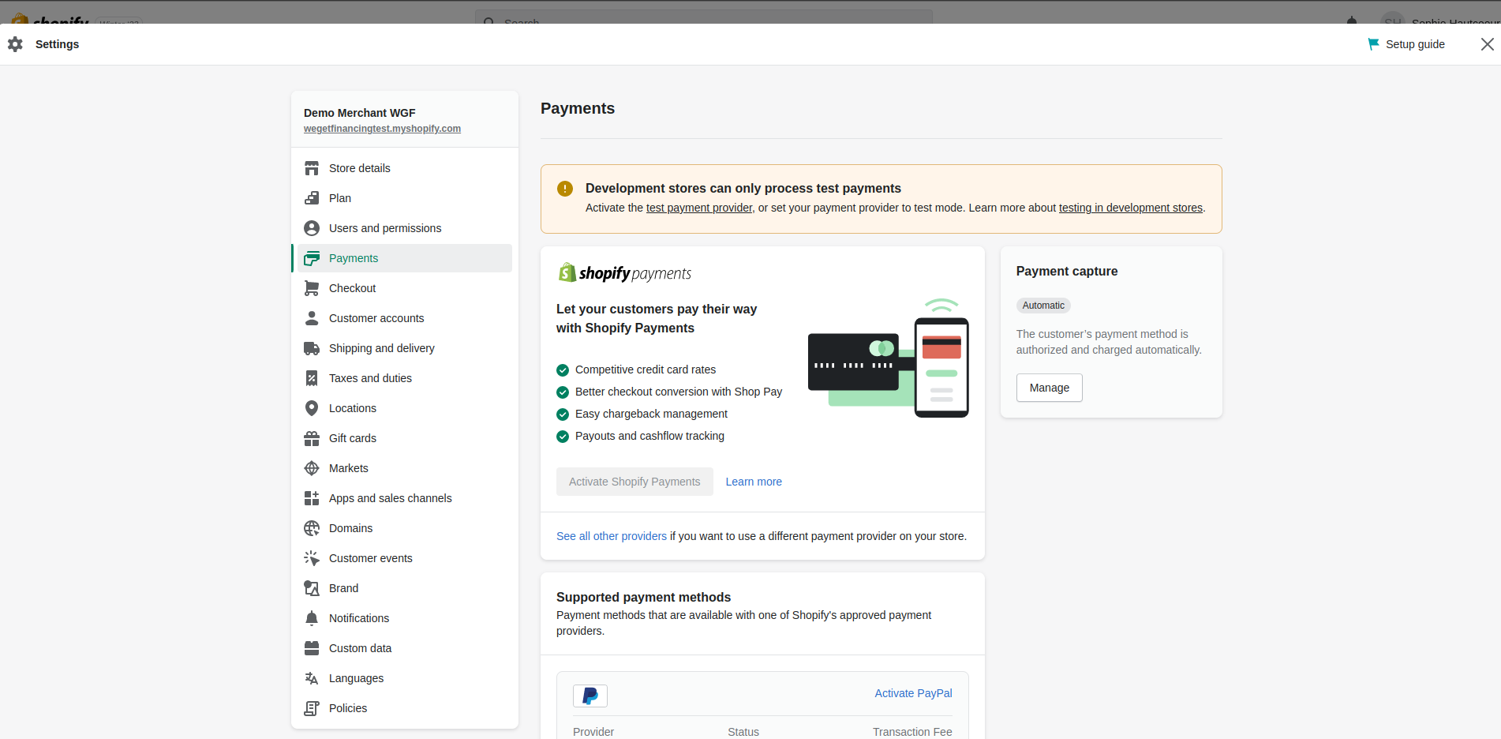Click the Demo Merchant WGF store name
The height and width of the screenshot is (739, 1501).
click(x=360, y=113)
